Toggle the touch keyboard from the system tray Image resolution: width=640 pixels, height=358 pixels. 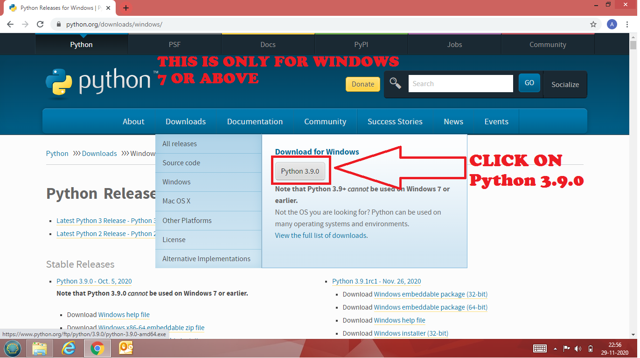540,348
